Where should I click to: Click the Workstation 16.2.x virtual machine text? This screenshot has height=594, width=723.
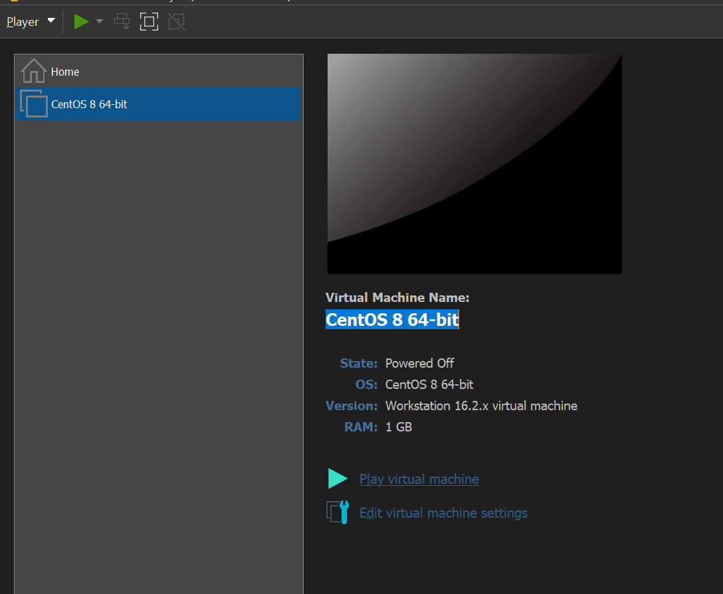[x=481, y=406]
